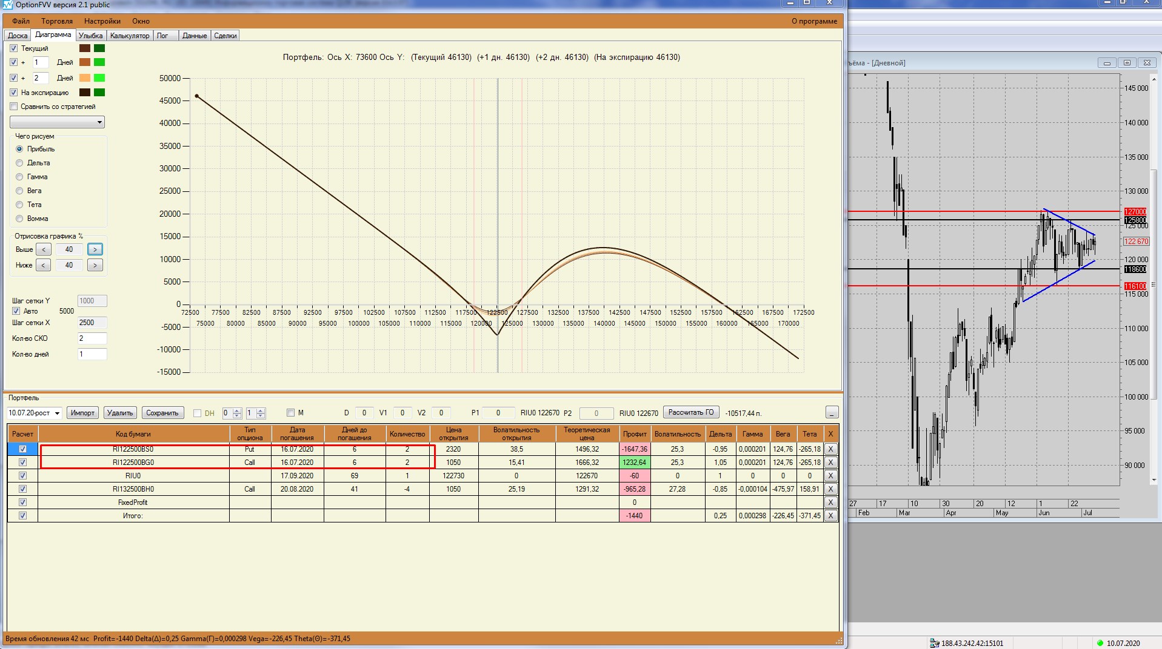The image size is (1162, 649).
Task: Increment the DH spinner value up
Action: tap(237, 410)
